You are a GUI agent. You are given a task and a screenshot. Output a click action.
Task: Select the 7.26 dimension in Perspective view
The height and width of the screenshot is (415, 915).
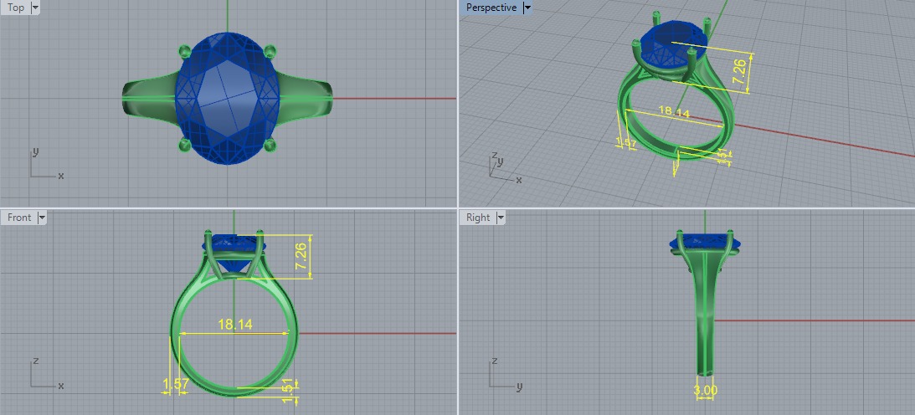(739, 74)
